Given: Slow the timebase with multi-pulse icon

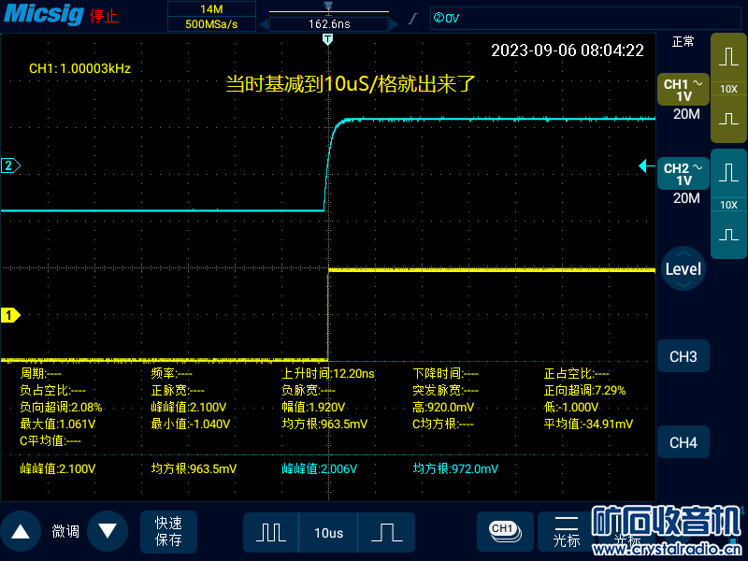Looking at the screenshot, I should (271, 532).
